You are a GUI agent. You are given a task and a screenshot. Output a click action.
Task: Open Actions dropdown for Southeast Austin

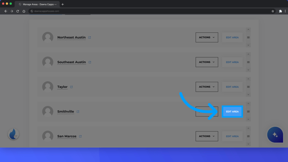(x=207, y=62)
